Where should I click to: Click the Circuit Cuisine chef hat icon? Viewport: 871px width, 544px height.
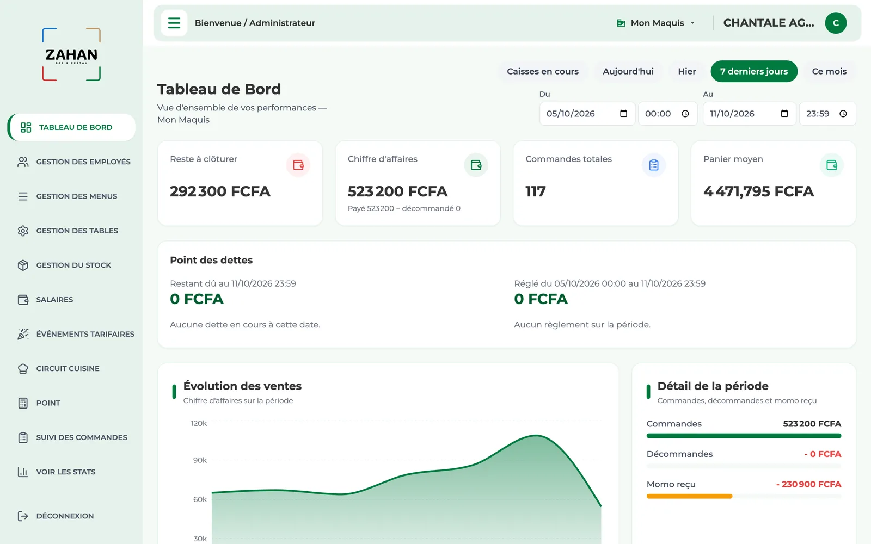23,368
